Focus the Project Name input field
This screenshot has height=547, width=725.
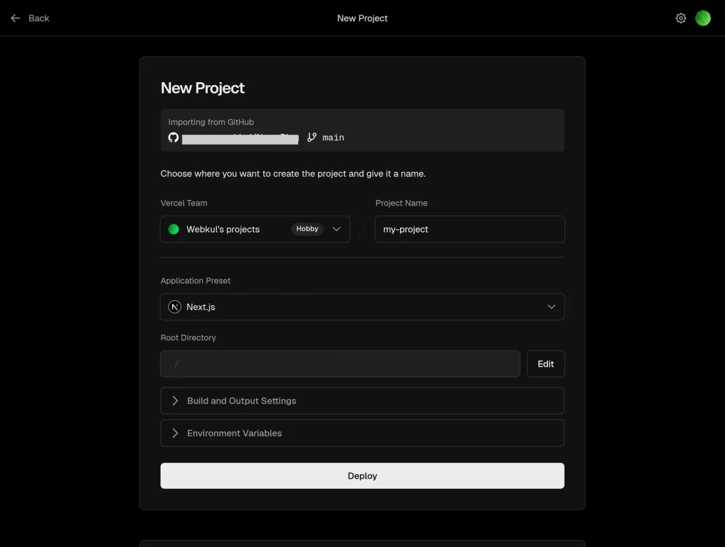[x=469, y=229]
